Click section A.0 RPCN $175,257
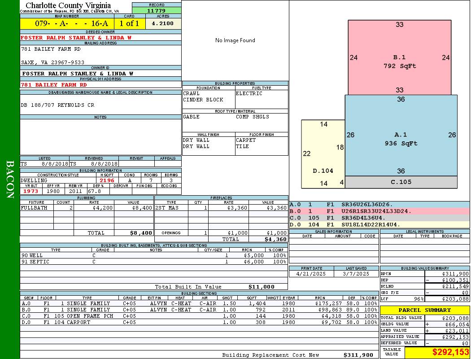 (329, 304)
